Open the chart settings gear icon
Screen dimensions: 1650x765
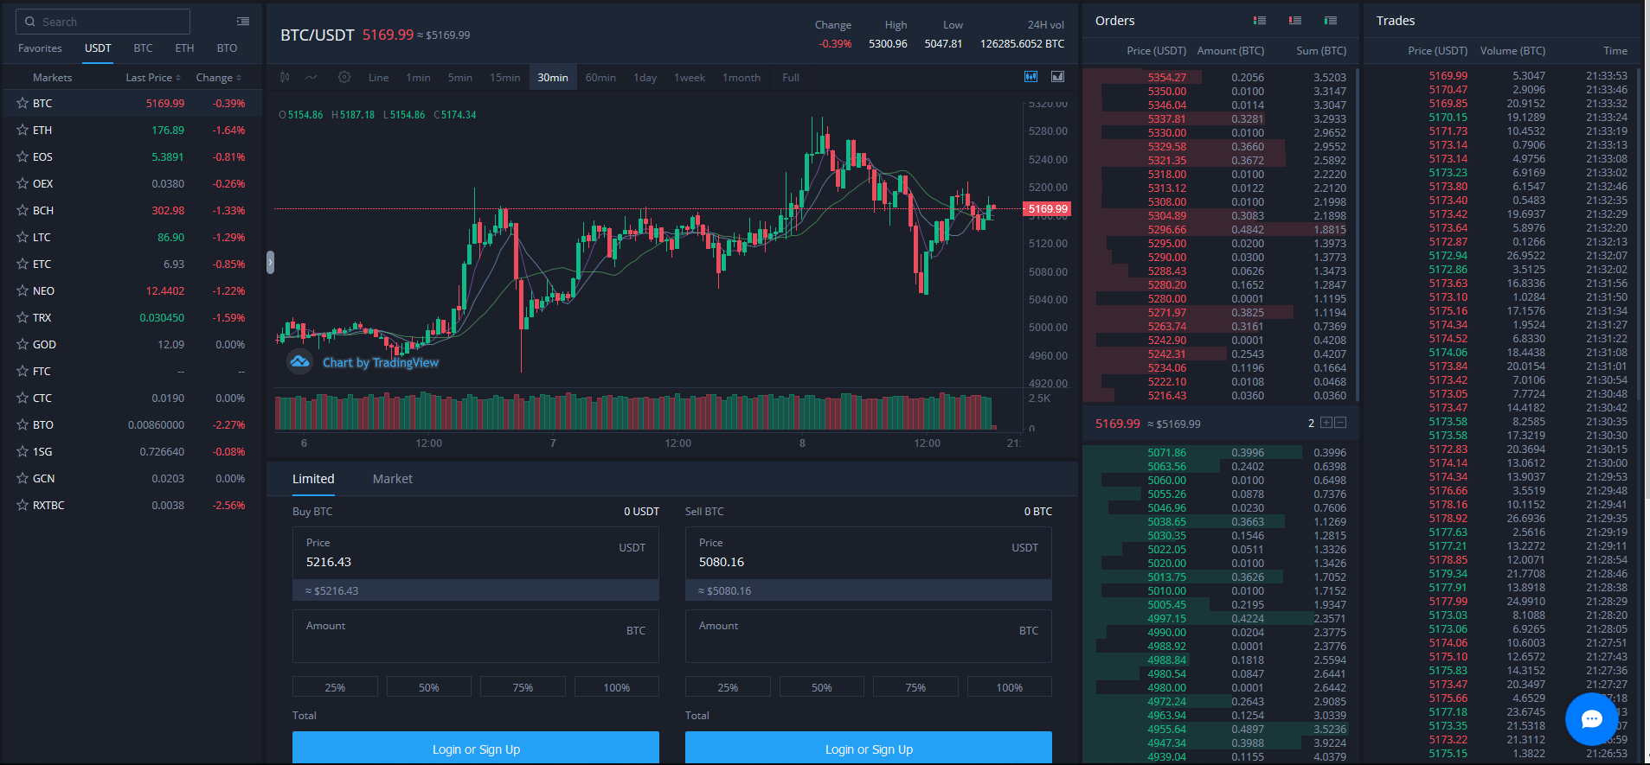343,77
